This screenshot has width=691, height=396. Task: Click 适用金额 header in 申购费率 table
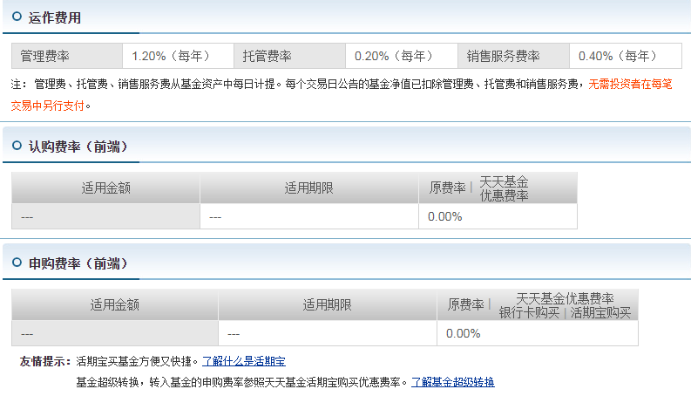click(x=114, y=304)
